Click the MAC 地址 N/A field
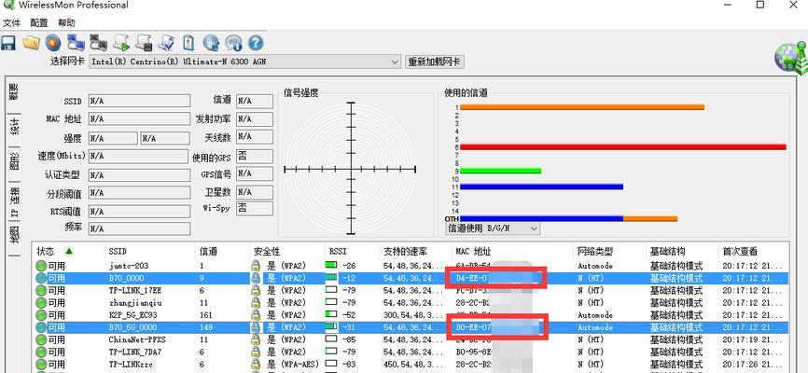The image size is (808, 373). coord(139,119)
